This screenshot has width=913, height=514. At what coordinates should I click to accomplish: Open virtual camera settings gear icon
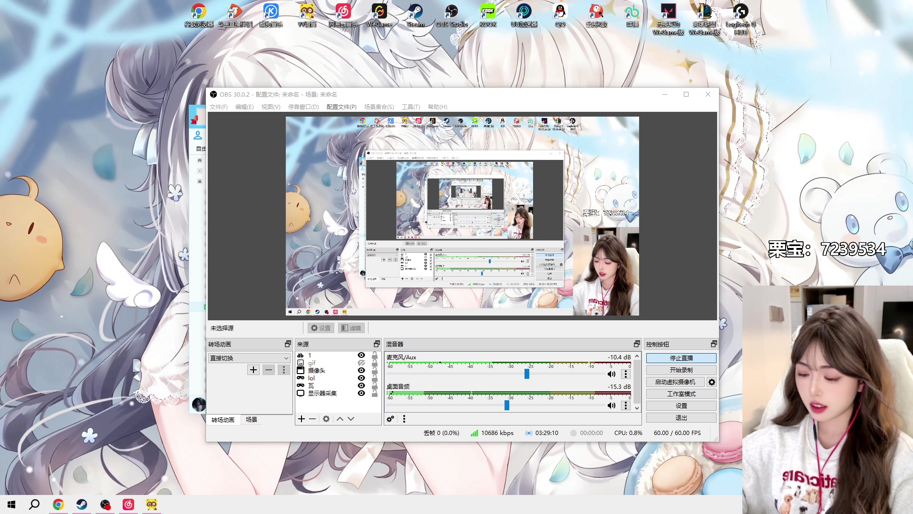coord(712,382)
